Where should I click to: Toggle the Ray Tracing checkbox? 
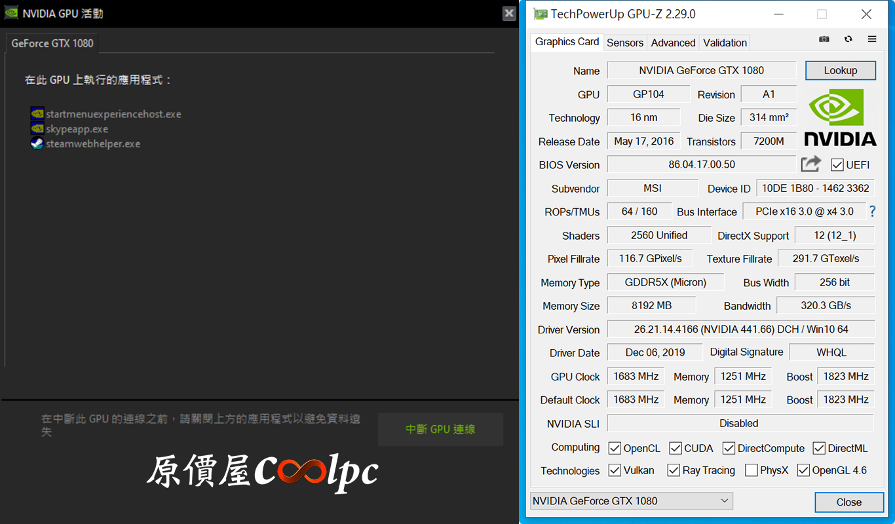click(x=674, y=470)
